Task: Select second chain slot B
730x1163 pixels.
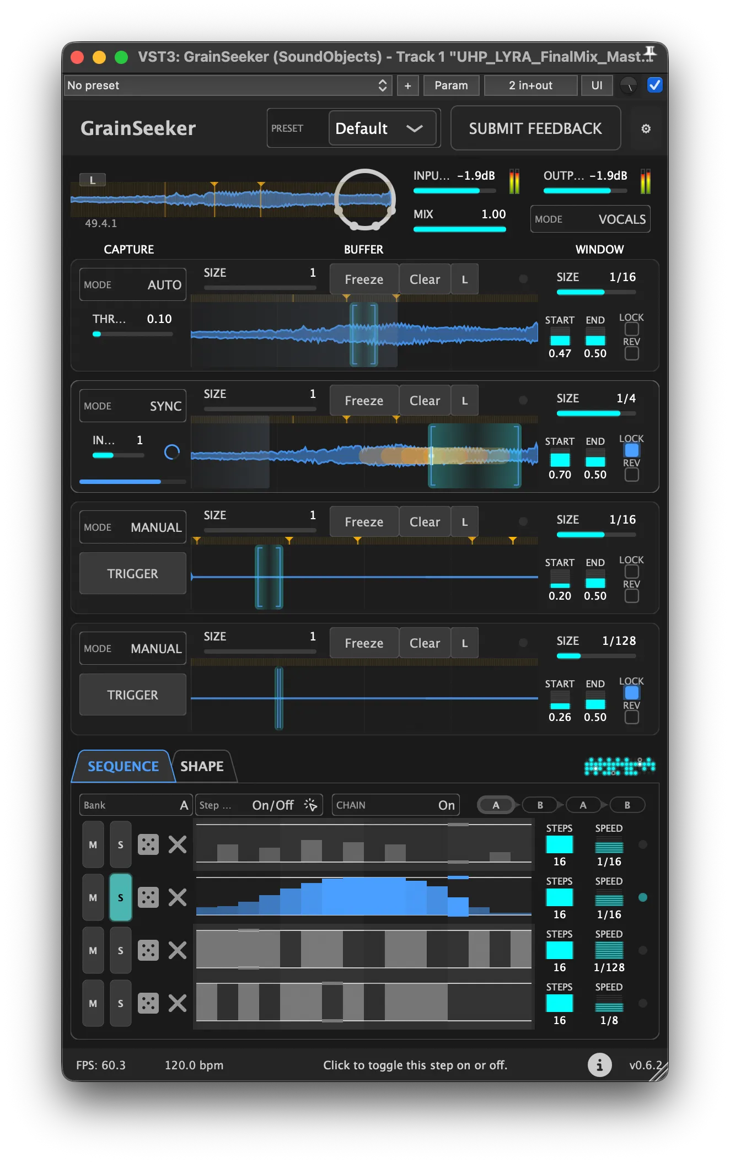Action: tap(540, 805)
